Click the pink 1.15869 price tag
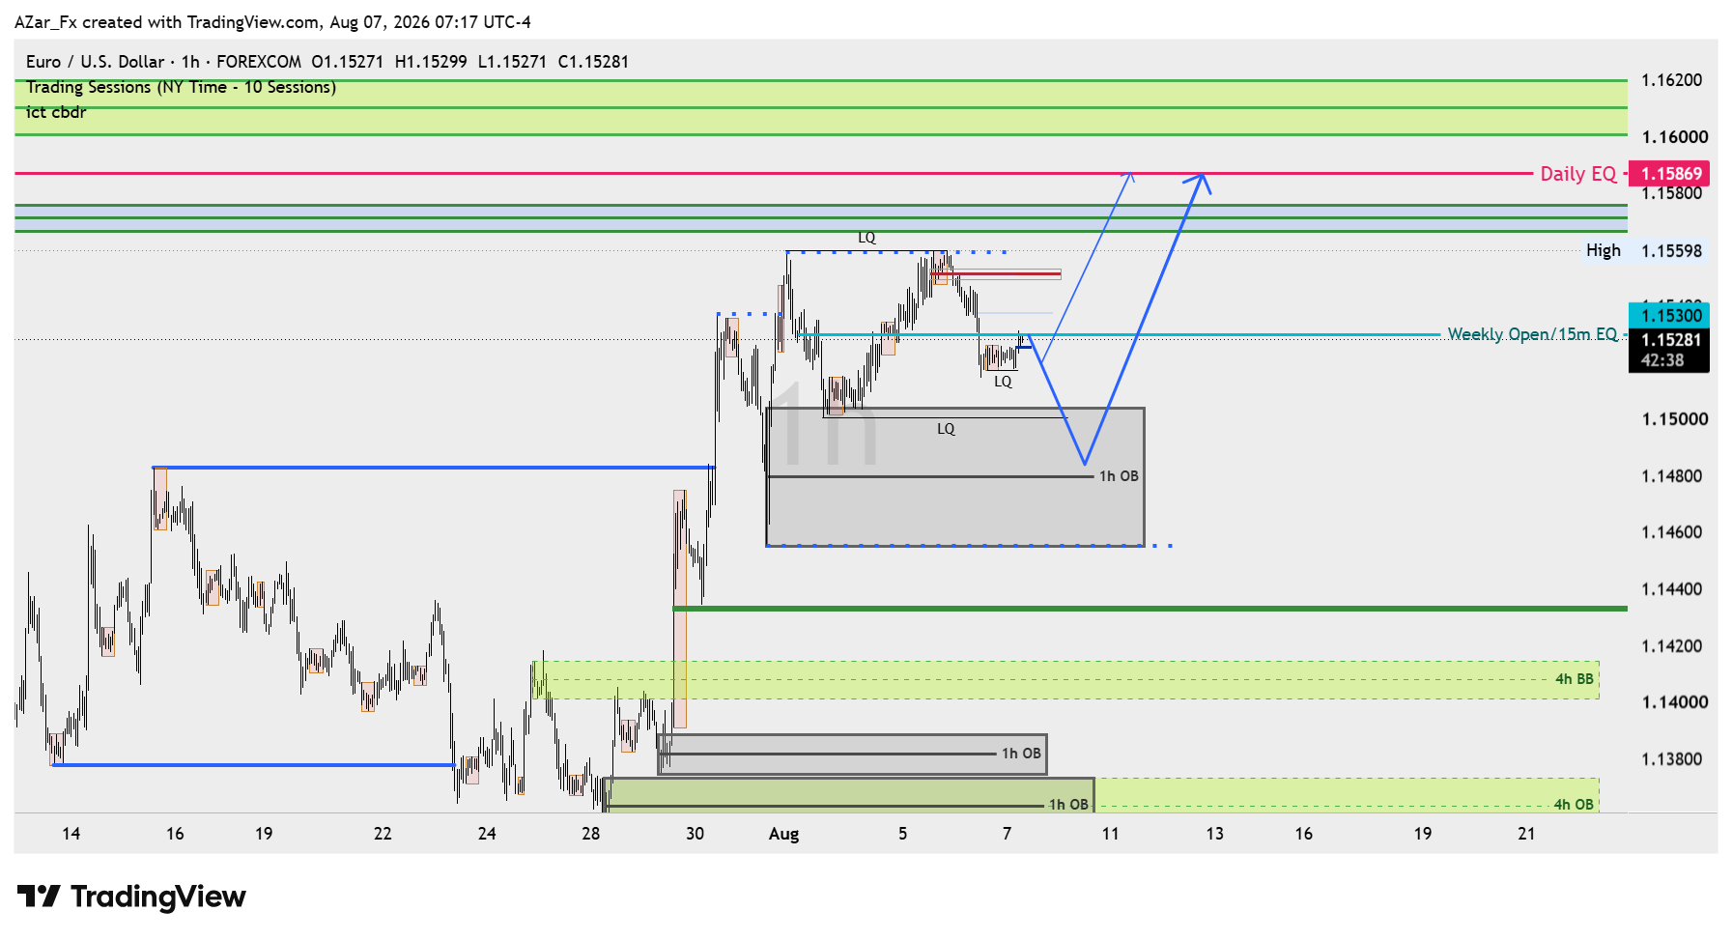Viewport: 1732px width, 940px height. pyautogui.click(x=1669, y=174)
